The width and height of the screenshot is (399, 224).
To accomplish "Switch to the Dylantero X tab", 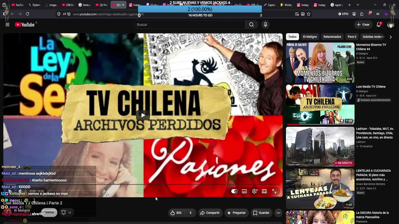I will point(34,5).
